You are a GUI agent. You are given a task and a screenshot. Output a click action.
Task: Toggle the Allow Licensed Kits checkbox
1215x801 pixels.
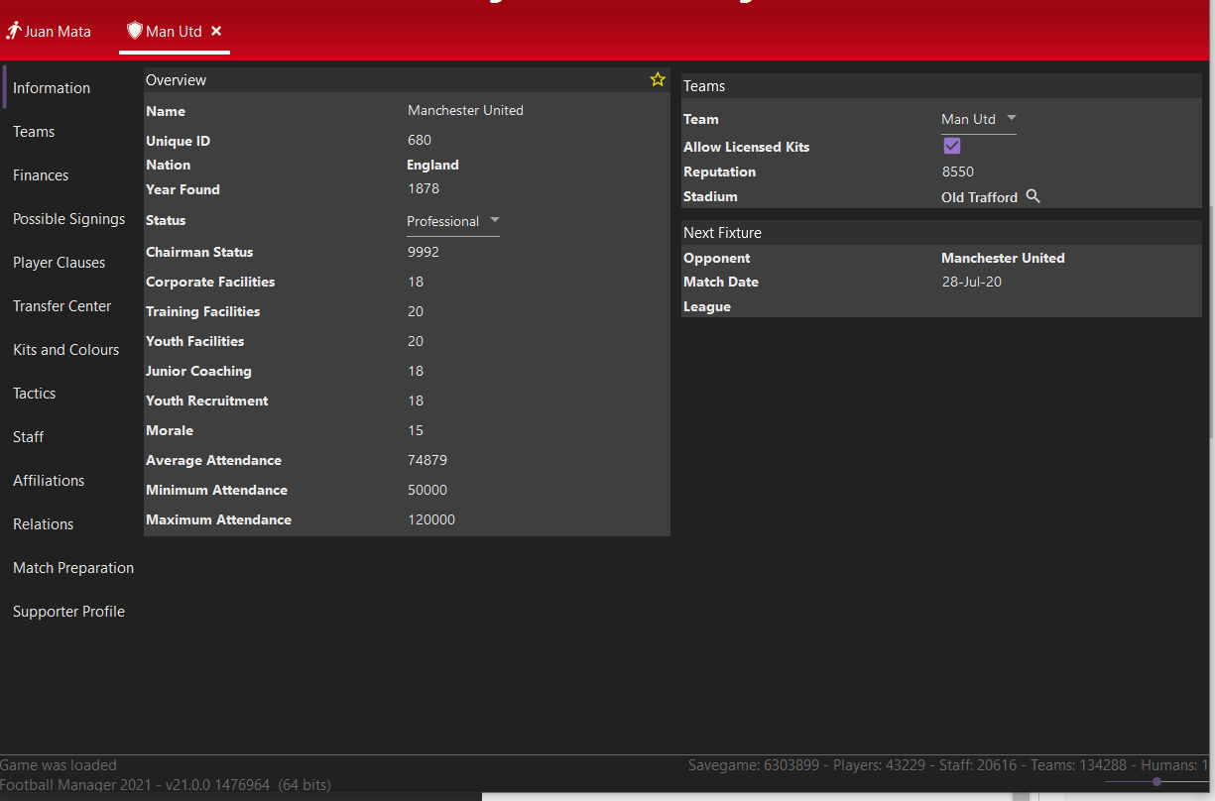point(951,147)
